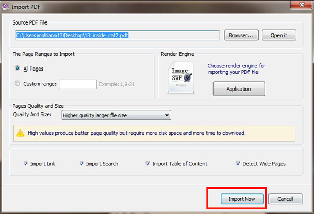Click 'Choose render engine for importing' text

(236, 69)
